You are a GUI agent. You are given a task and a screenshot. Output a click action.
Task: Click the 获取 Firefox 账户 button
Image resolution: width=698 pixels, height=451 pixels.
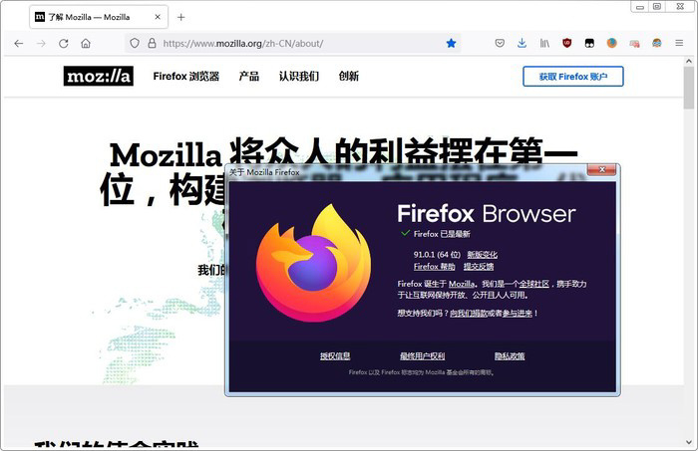573,77
